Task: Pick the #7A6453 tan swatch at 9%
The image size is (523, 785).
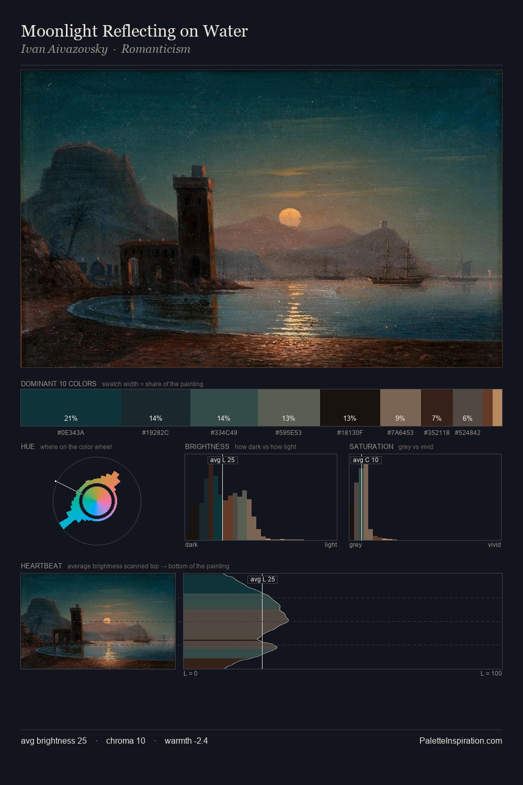Action: coord(401,408)
